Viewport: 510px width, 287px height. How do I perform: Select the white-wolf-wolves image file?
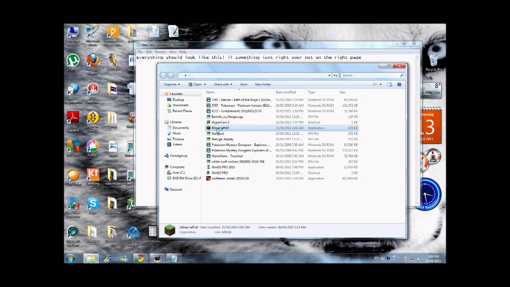[x=282, y=162]
